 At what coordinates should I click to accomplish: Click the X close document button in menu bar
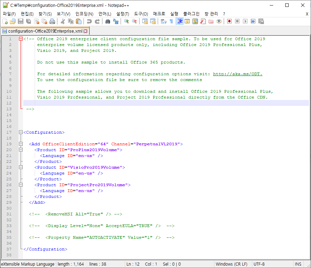(307, 14)
